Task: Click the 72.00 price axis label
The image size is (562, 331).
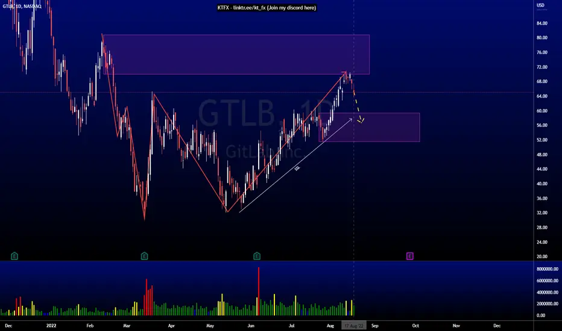Action: (542, 67)
